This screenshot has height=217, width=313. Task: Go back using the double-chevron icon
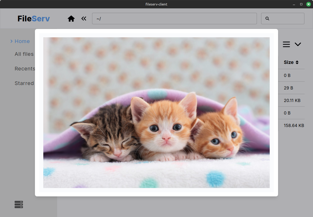[84, 19]
